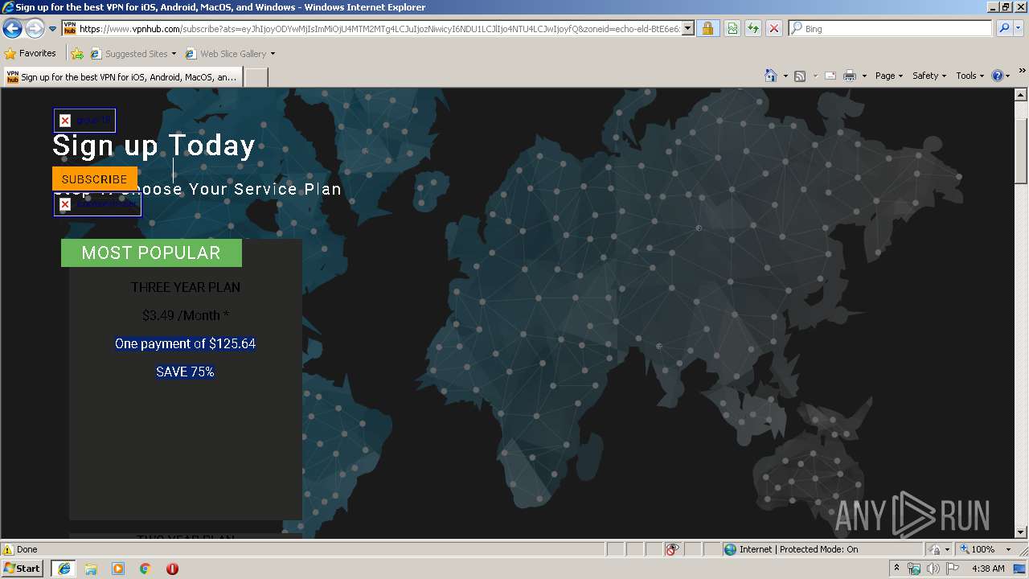Open the Read Mail envelope icon
This screenshot has height=579, width=1029.
pos(830,76)
